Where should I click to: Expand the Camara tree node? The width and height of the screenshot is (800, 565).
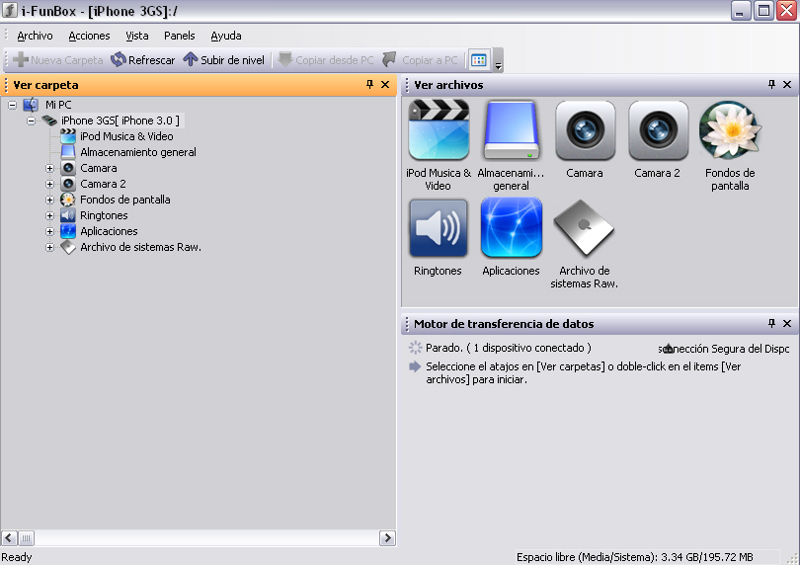click(50, 168)
